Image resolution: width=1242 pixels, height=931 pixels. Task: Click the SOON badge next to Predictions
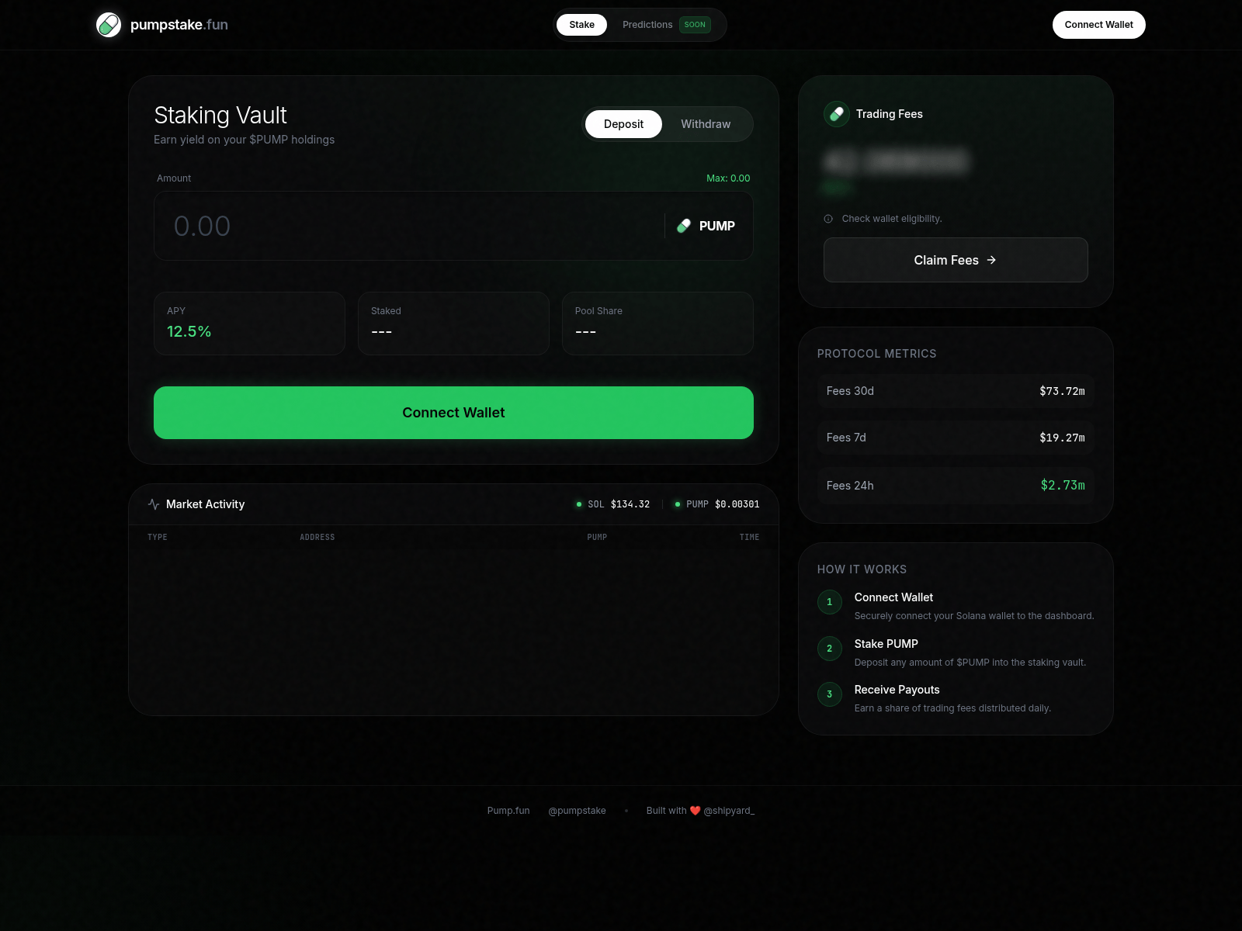pos(695,25)
